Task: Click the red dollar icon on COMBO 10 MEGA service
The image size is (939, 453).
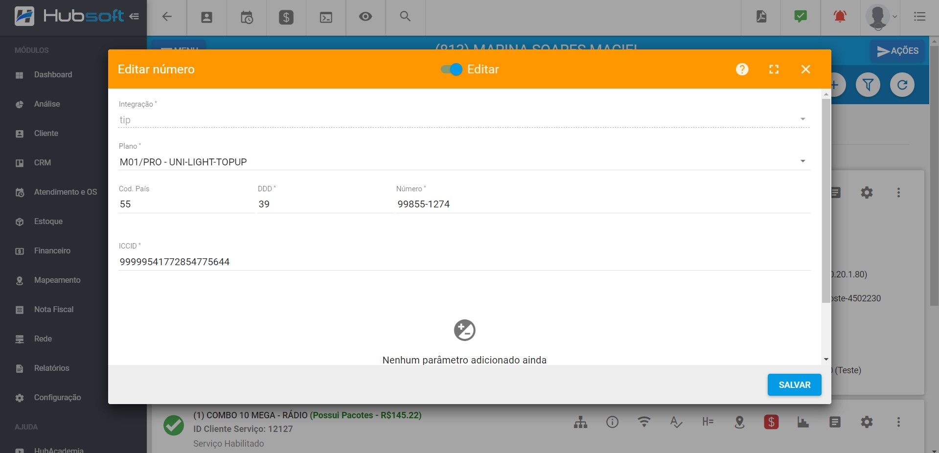Action: (x=772, y=422)
